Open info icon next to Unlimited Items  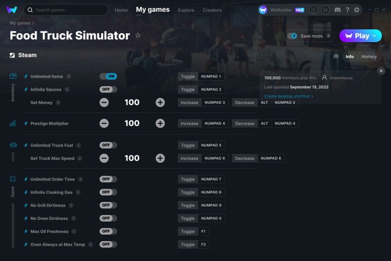tap(69, 77)
